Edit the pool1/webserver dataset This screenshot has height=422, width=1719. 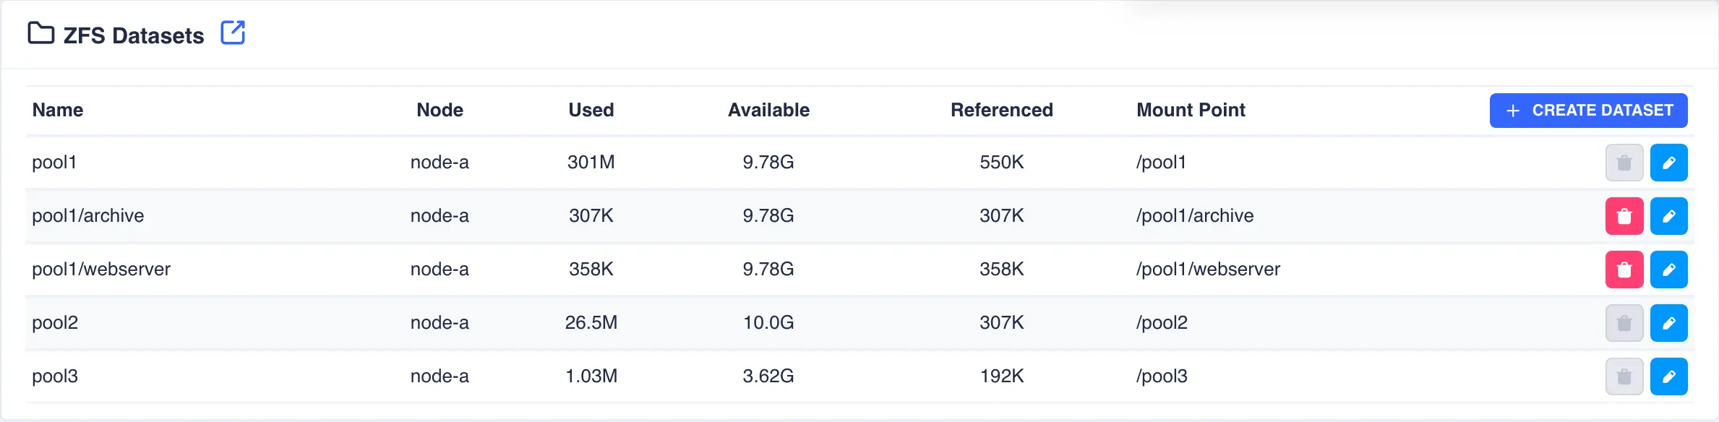1668,270
